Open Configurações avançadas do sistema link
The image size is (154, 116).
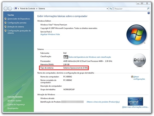pyautogui.click(x=19, y=32)
